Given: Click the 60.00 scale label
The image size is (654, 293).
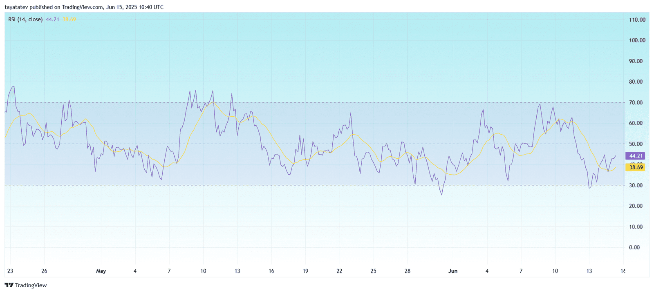Looking at the screenshot, I should pos(636,123).
